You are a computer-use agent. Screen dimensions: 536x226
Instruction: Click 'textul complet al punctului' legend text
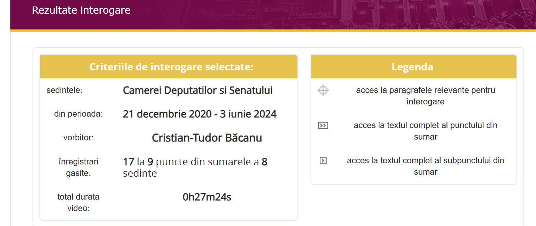point(426,131)
